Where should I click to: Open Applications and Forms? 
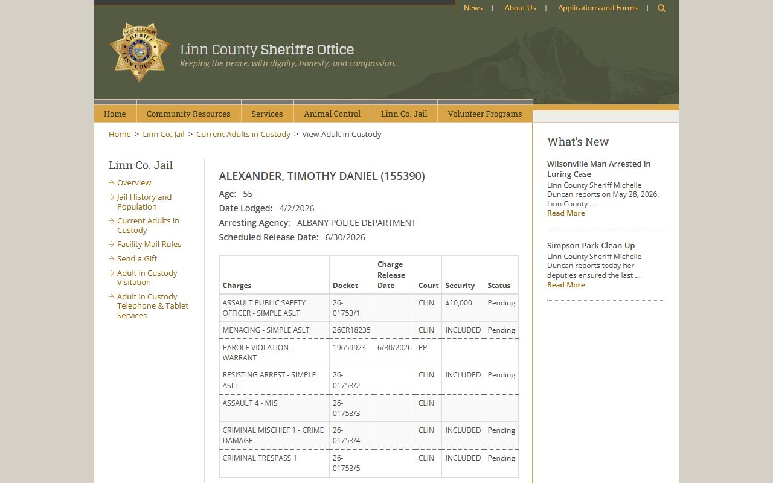coord(597,8)
